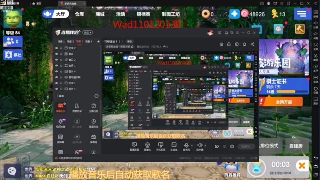Expand speaker options arrow
This screenshot has height=180, width=320.
point(205,146)
